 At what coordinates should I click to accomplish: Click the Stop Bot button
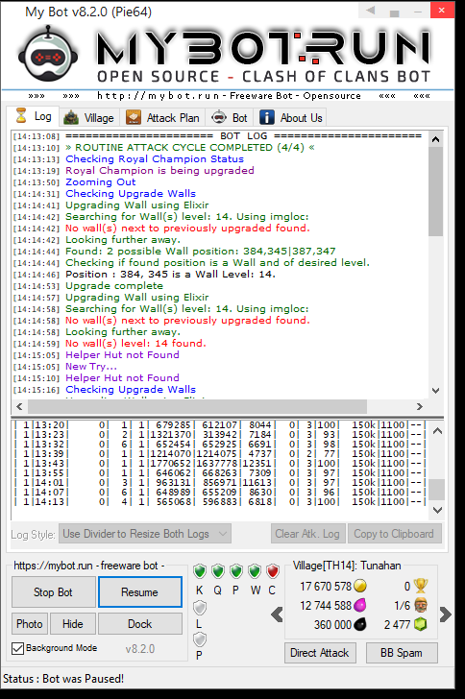53,592
